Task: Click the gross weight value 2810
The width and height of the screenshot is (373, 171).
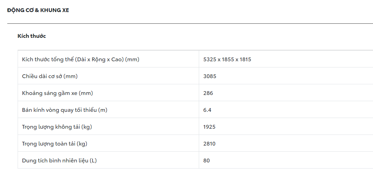Action: pos(209,144)
